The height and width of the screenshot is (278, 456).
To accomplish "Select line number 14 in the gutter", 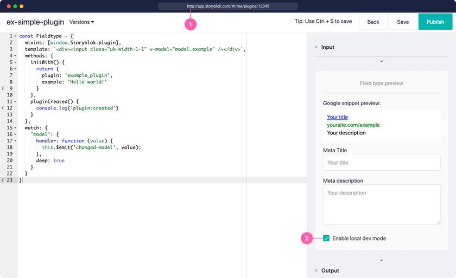I will pos(10,121).
